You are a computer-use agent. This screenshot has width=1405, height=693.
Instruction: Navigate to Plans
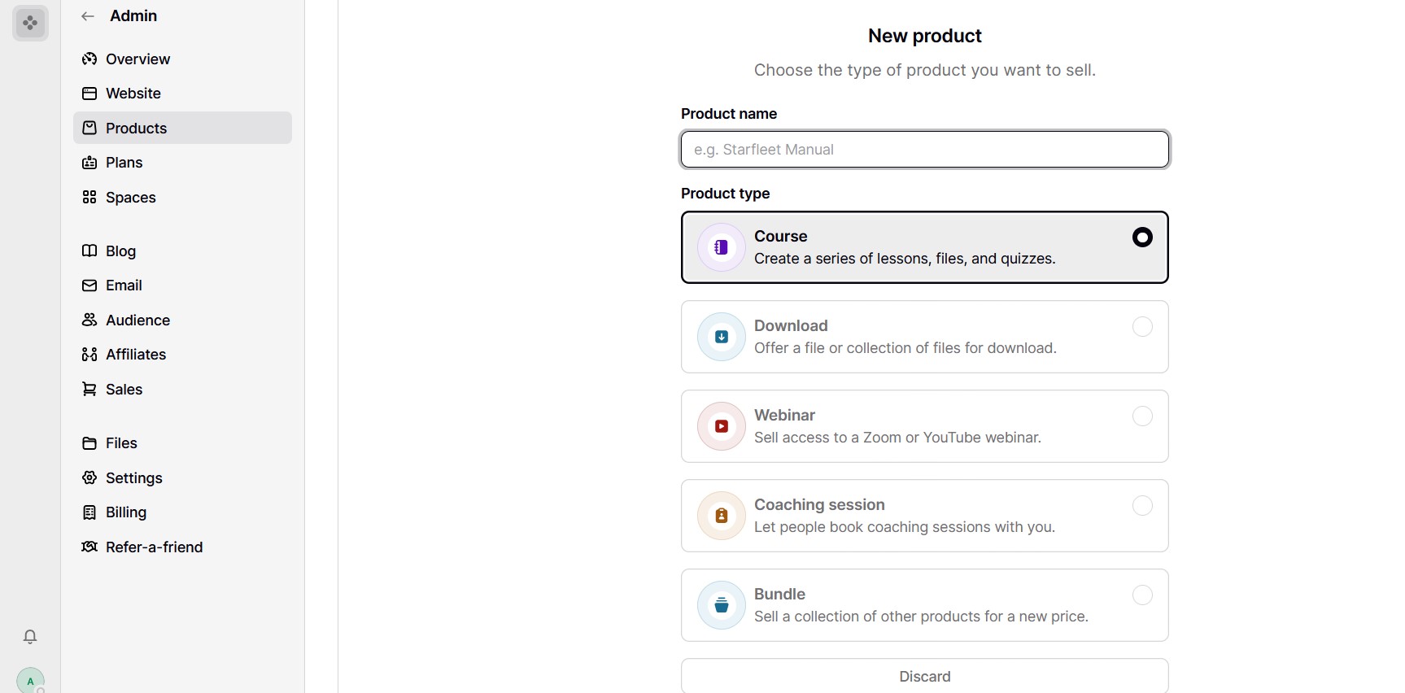pyautogui.click(x=182, y=163)
